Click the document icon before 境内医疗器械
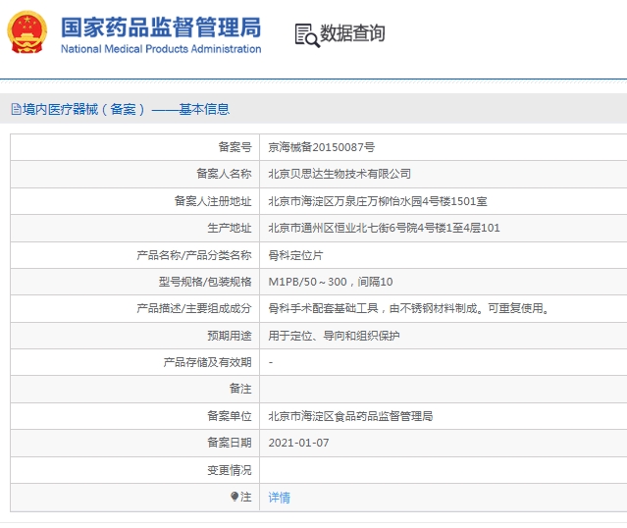Screen dimensions: 627x528 16,109
